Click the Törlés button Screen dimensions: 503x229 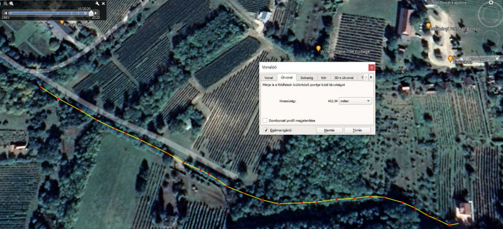pos(357,130)
